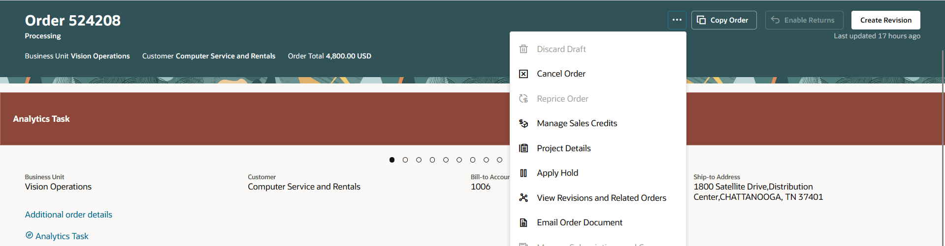The height and width of the screenshot is (246, 945).
Task: Choose Project Details from the menu
Action: pos(598,148)
